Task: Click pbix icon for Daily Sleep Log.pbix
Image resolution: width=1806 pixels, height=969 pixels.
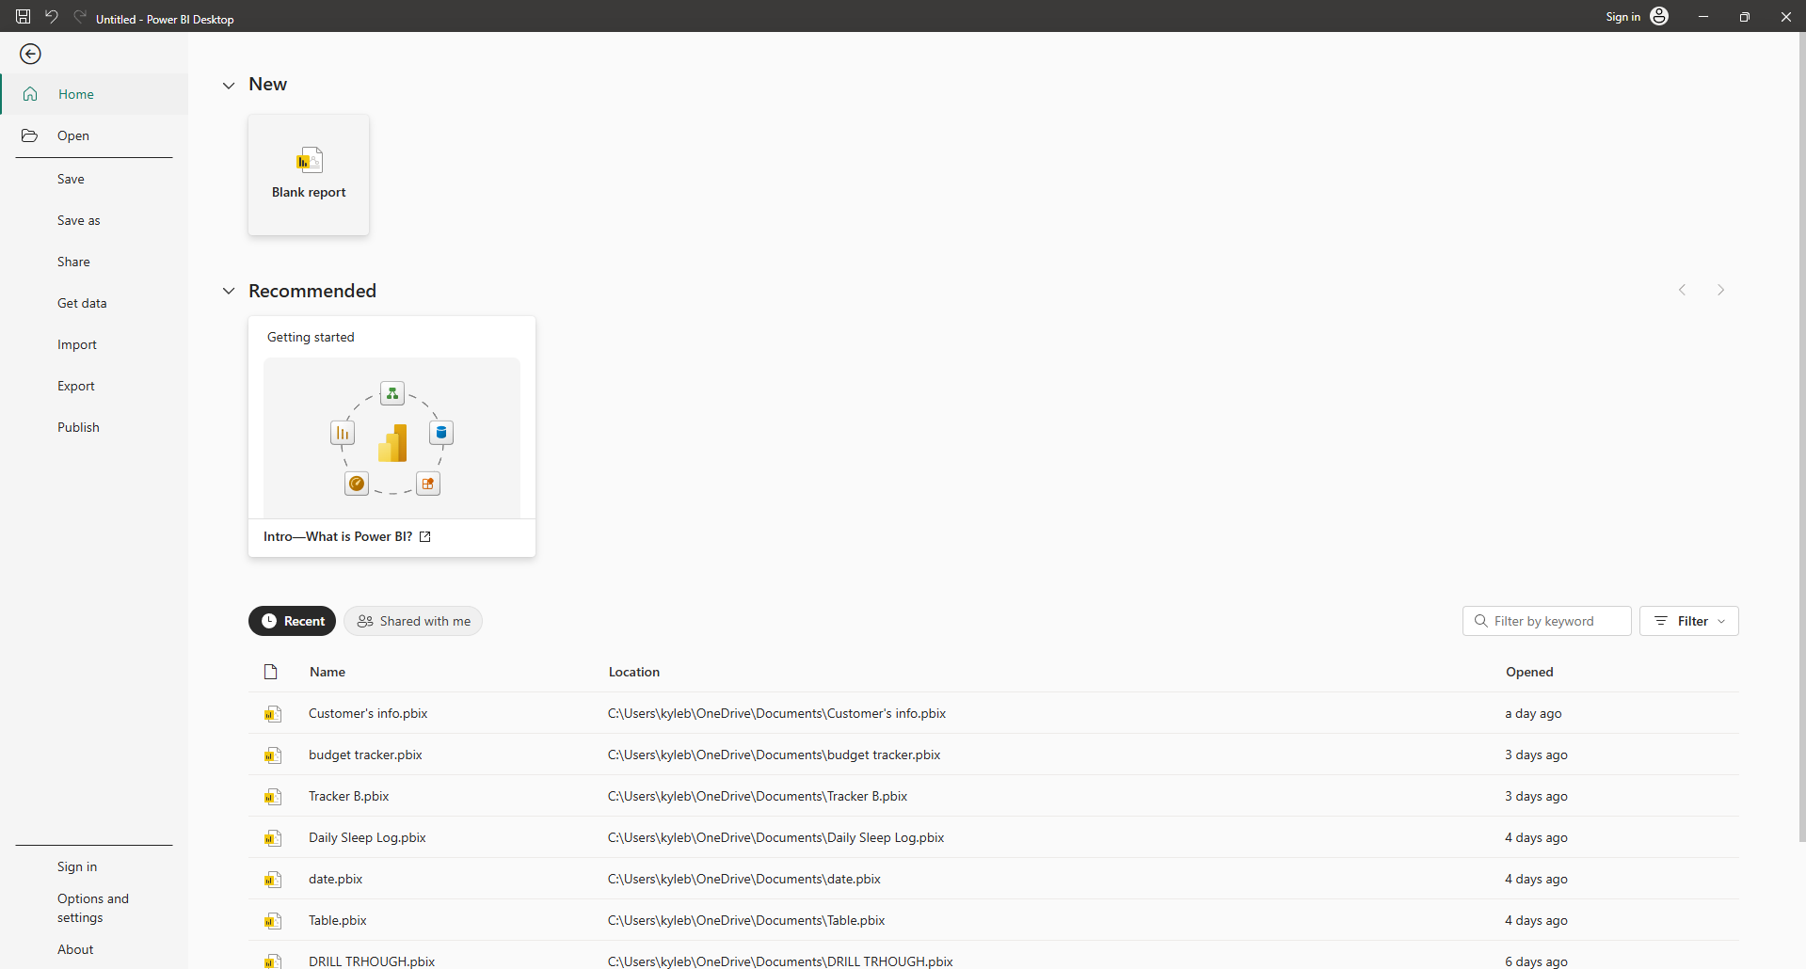Action: tap(273, 838)
